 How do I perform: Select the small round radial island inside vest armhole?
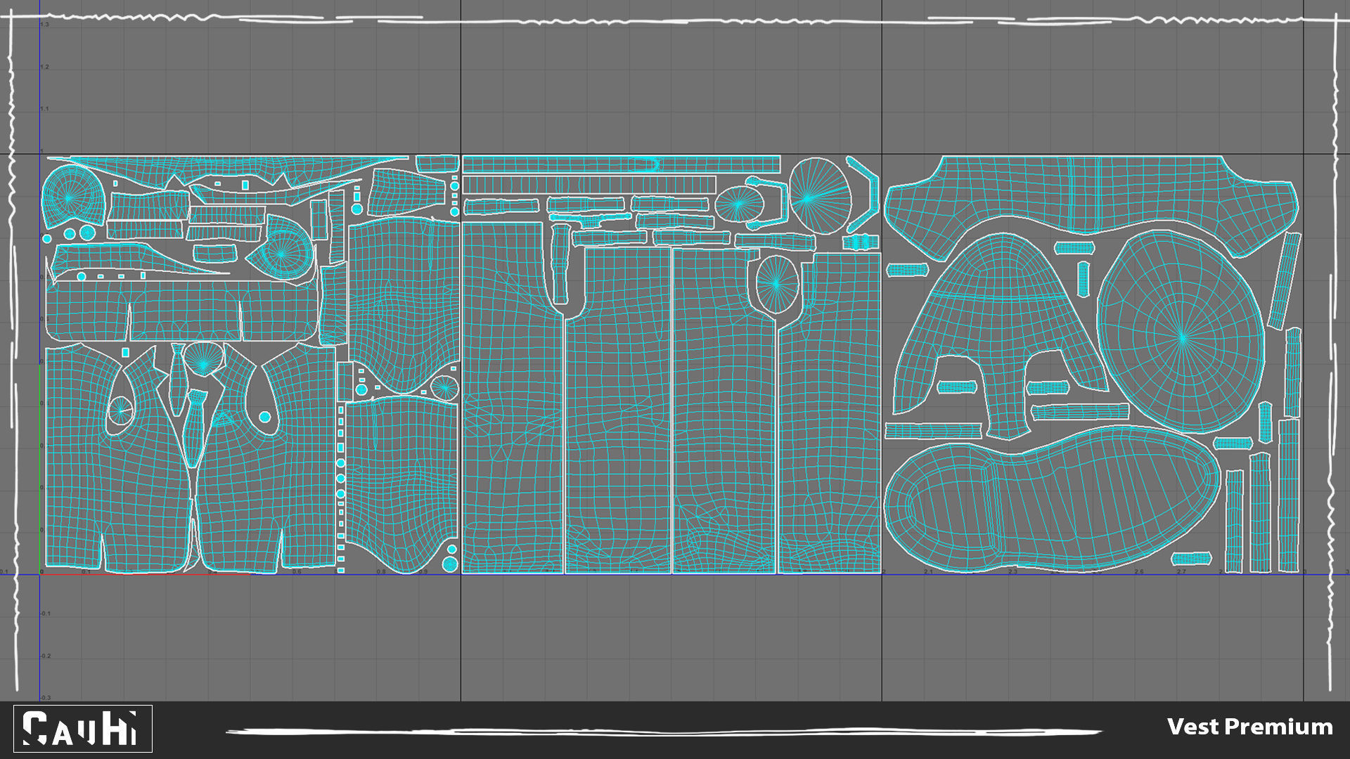[121, 410]
